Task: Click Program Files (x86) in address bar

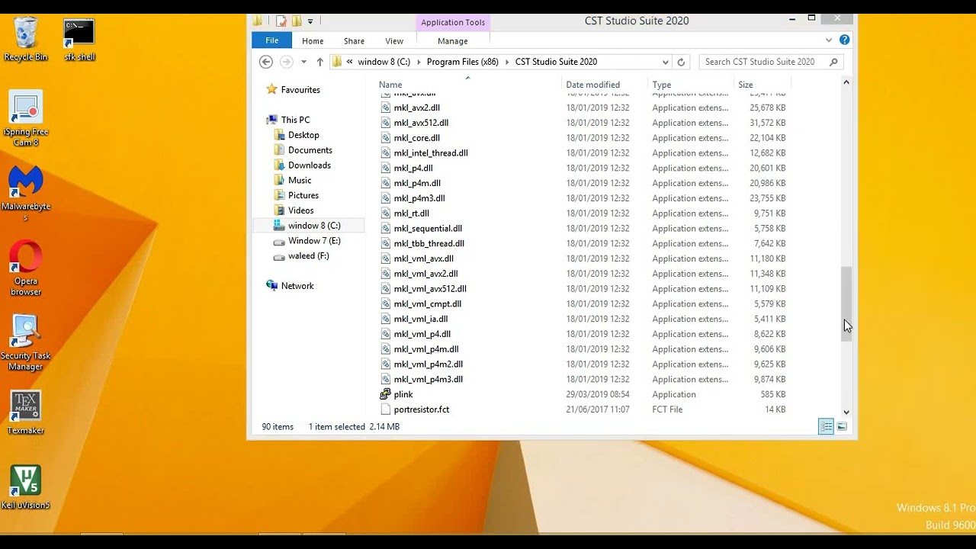Action: coord(463,62)
